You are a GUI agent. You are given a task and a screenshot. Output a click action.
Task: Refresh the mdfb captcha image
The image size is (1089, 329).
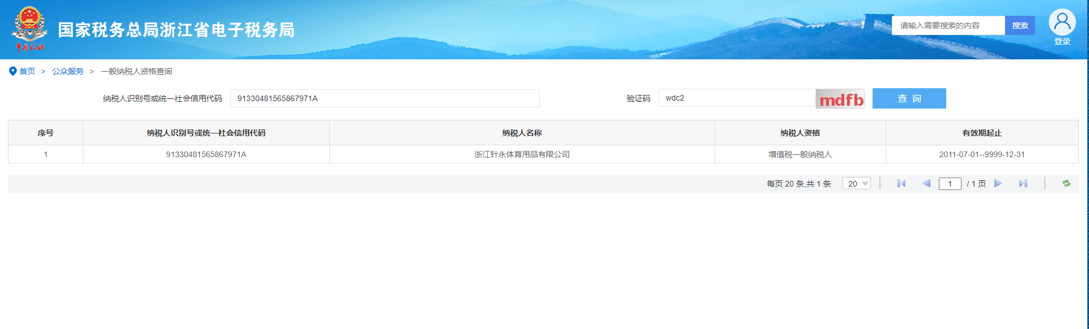[840, 99]
